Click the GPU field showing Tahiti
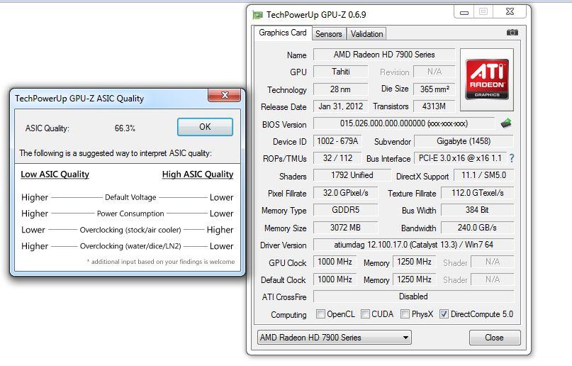 340,72
